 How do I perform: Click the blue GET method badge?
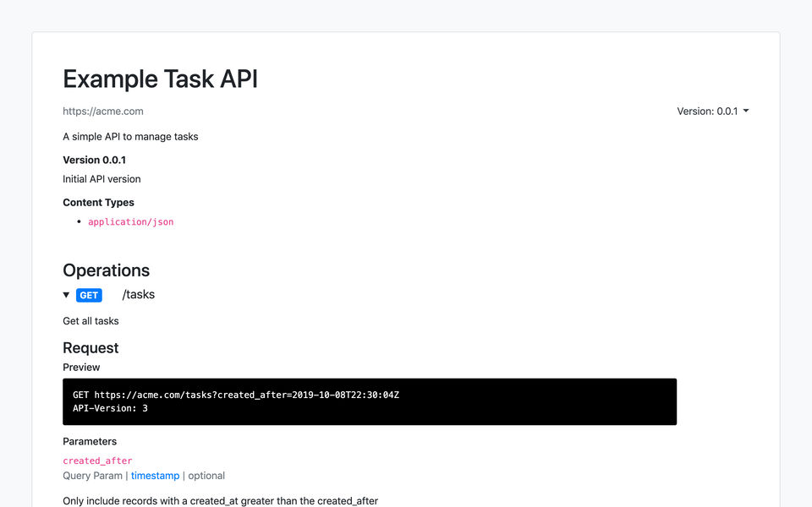point(89,295)
